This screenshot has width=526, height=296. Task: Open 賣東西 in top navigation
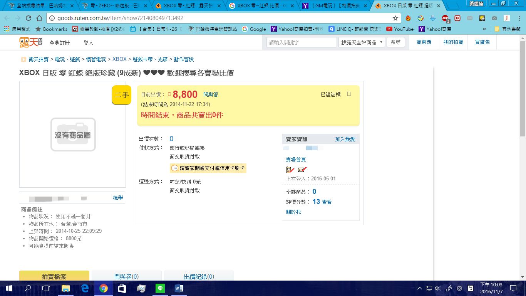424,42
